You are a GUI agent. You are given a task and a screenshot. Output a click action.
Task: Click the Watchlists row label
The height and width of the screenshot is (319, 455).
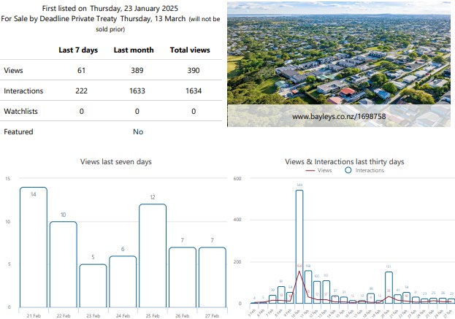pos(21,111)
